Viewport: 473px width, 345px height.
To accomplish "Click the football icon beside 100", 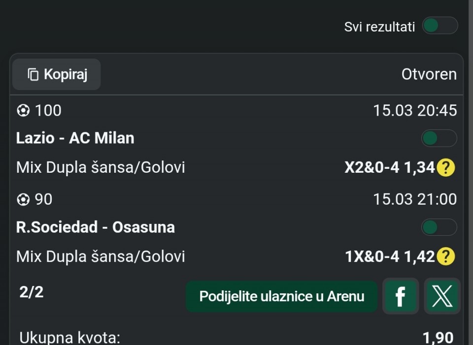I will pyautogui.click(x=23, y=111).
